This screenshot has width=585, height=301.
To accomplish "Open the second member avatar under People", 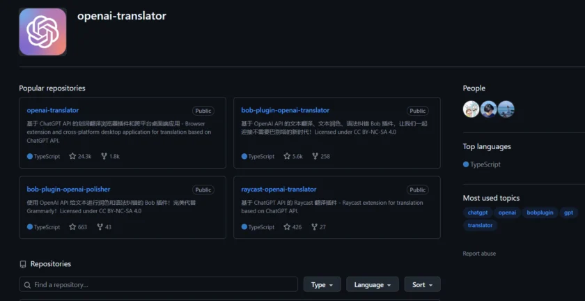I will click(489, 109).
